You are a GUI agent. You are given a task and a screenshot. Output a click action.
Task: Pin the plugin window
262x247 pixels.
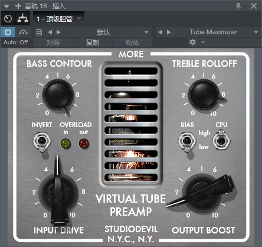(238, 6)
